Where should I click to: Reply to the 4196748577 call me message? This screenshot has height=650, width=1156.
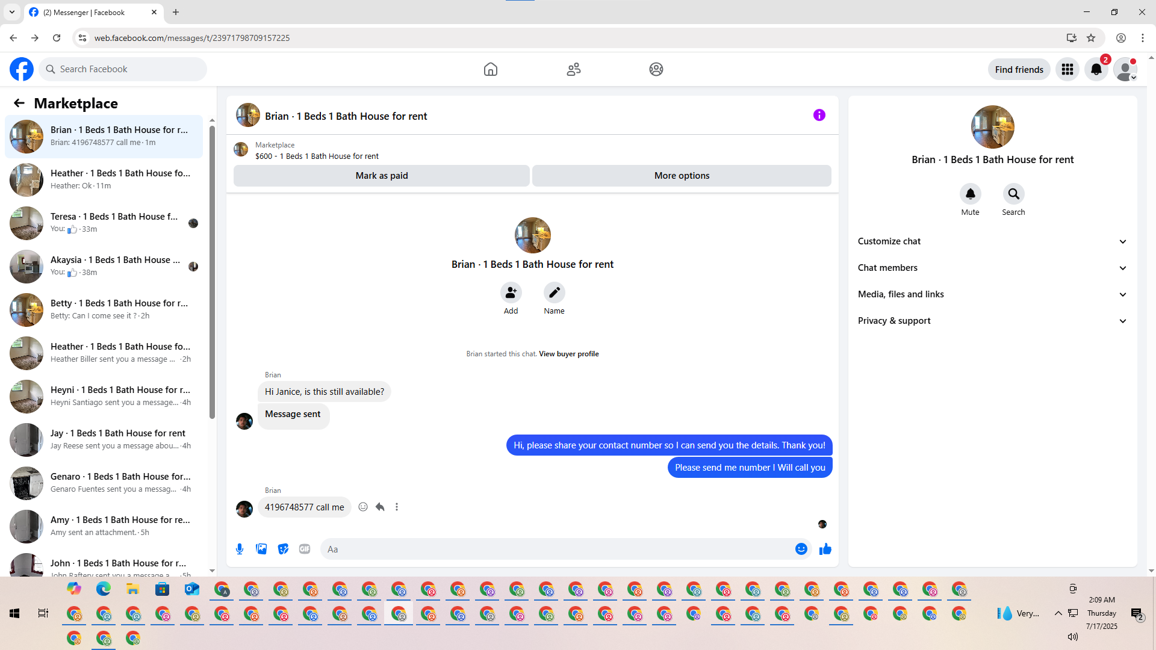(x=380, y=507)
